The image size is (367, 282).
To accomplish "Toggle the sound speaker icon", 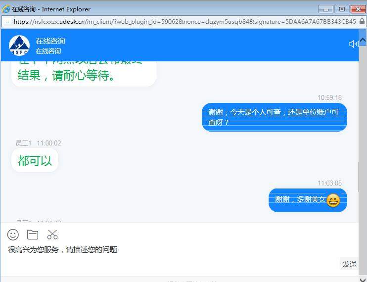I will point(354,44).
